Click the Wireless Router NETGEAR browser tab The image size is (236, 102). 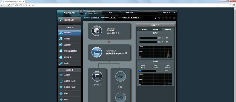pos(13,1)
